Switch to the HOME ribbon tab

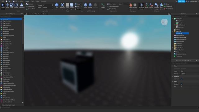click(x=22, y=1)
